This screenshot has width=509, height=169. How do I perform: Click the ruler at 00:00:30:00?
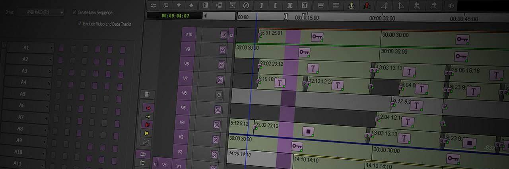tap(382, 18)
